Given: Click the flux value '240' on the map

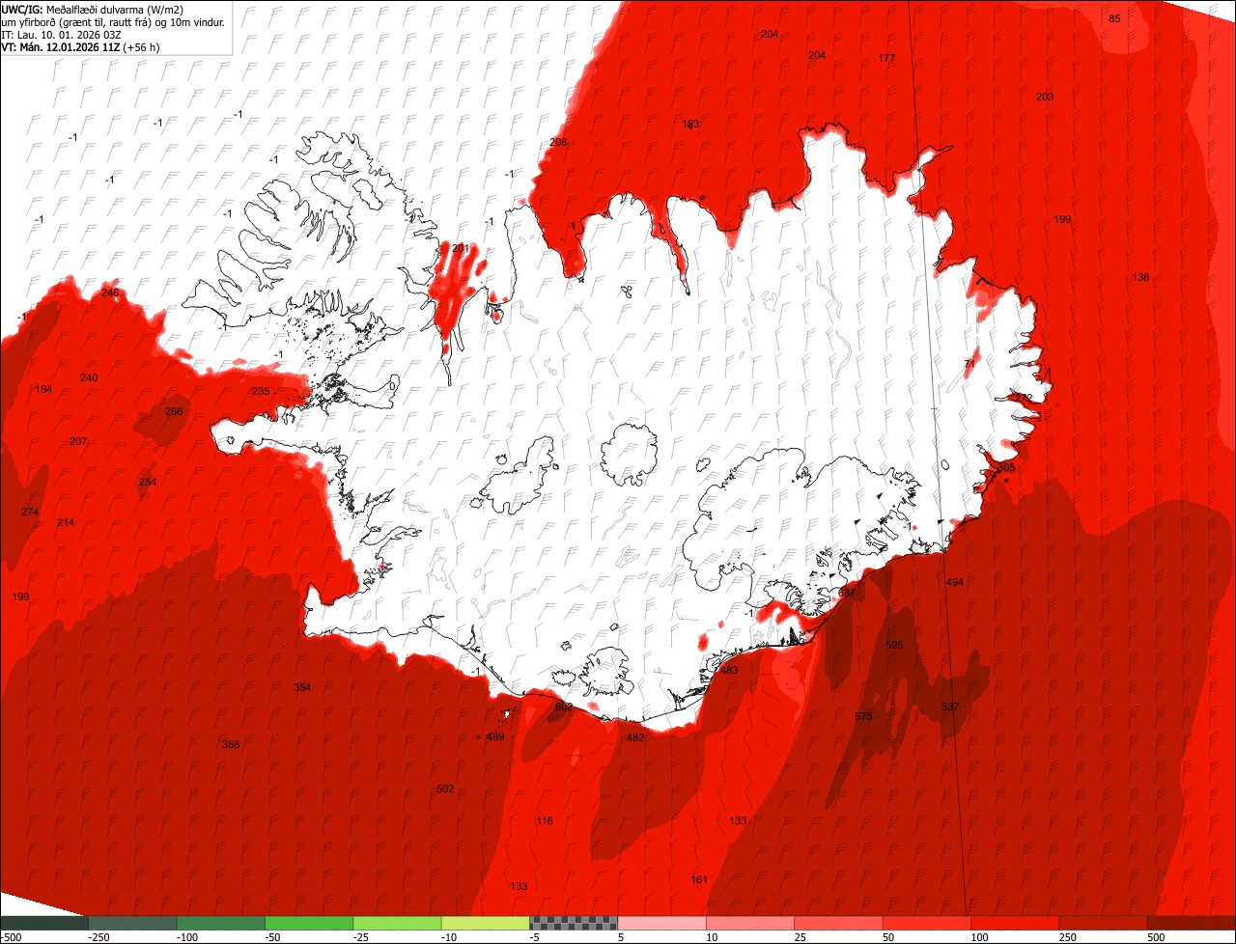Looking at the screenshot, I should (89, 377).
